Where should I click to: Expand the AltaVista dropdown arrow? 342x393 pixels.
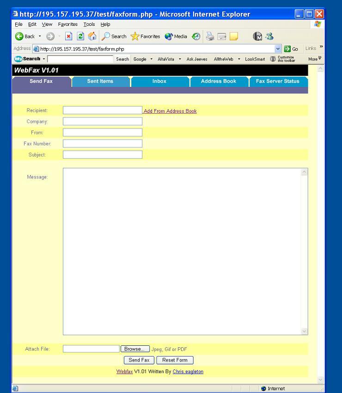pos(180,59)
